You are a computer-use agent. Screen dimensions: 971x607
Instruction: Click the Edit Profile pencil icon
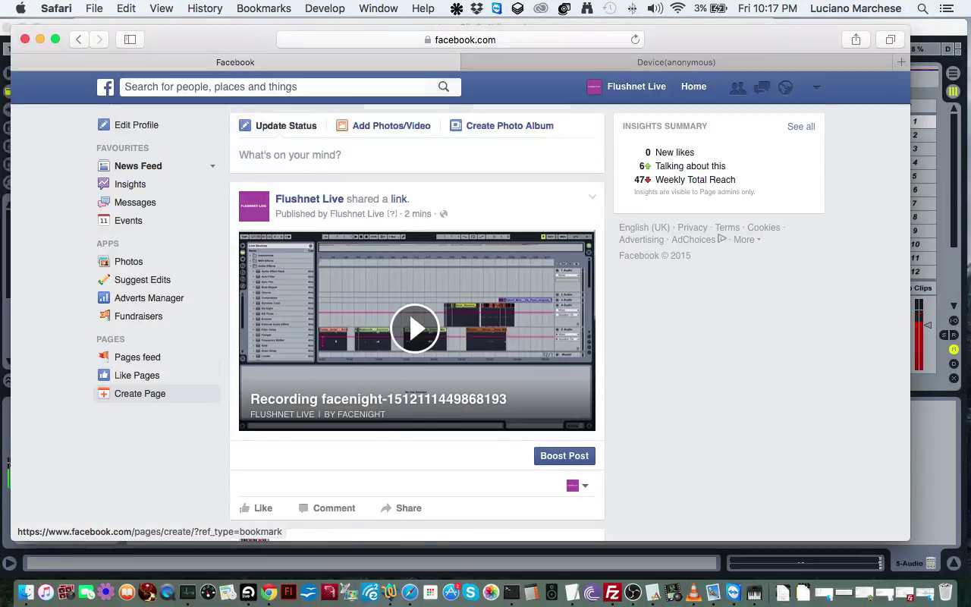(x=103, y=124)
